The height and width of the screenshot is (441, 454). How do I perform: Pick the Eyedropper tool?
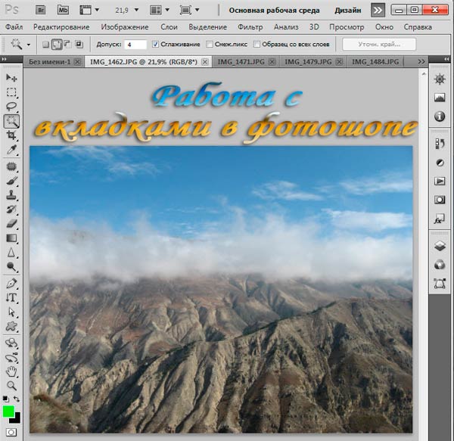click(x=11, y=150)
